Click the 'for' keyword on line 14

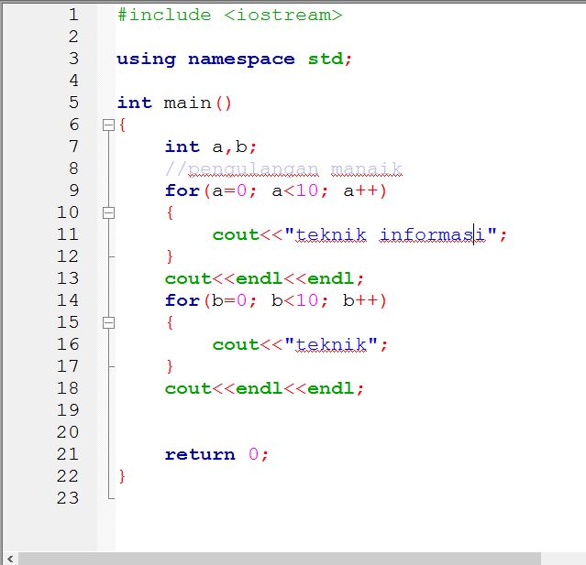pos(182,300)
